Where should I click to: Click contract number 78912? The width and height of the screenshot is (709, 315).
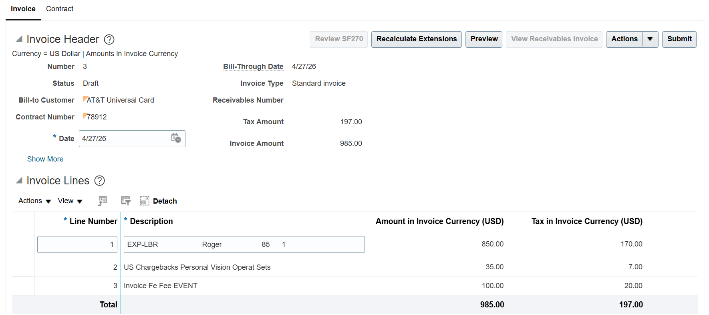(97, 117)
